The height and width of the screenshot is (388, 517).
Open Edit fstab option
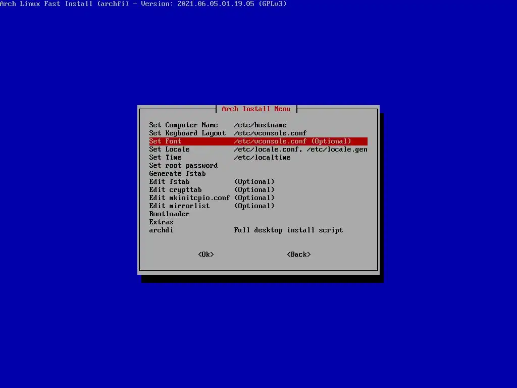pos(258,181)
